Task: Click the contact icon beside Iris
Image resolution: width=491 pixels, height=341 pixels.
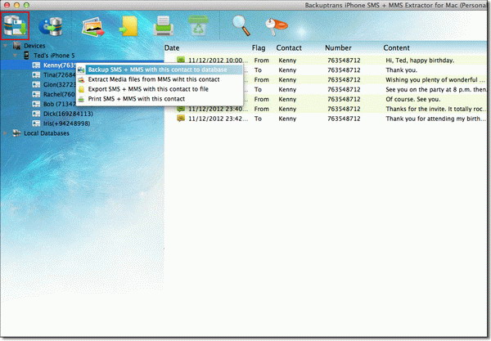Action: click(x=36, y=123)
